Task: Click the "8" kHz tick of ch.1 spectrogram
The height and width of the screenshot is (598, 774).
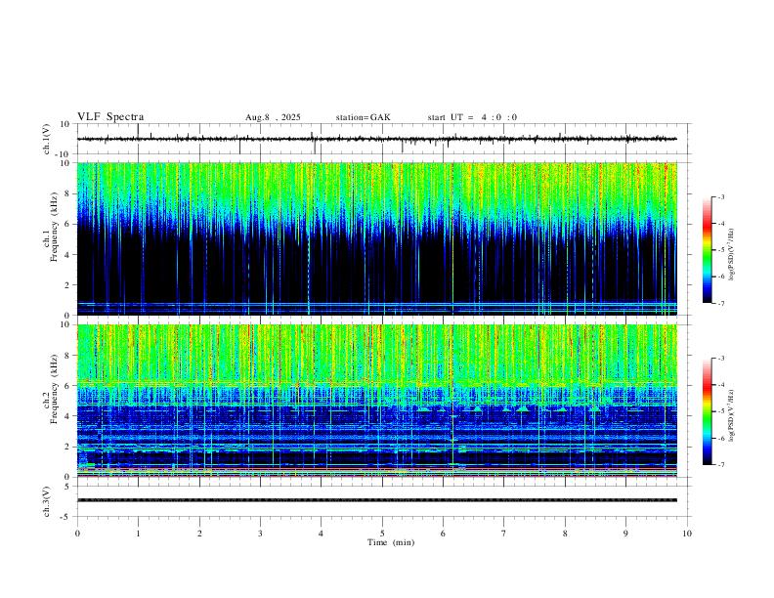Action: click(67, 193)
